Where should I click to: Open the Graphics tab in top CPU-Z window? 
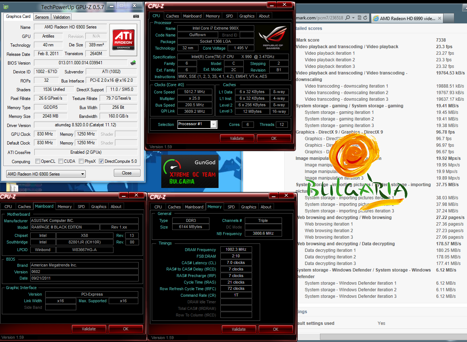247,16
